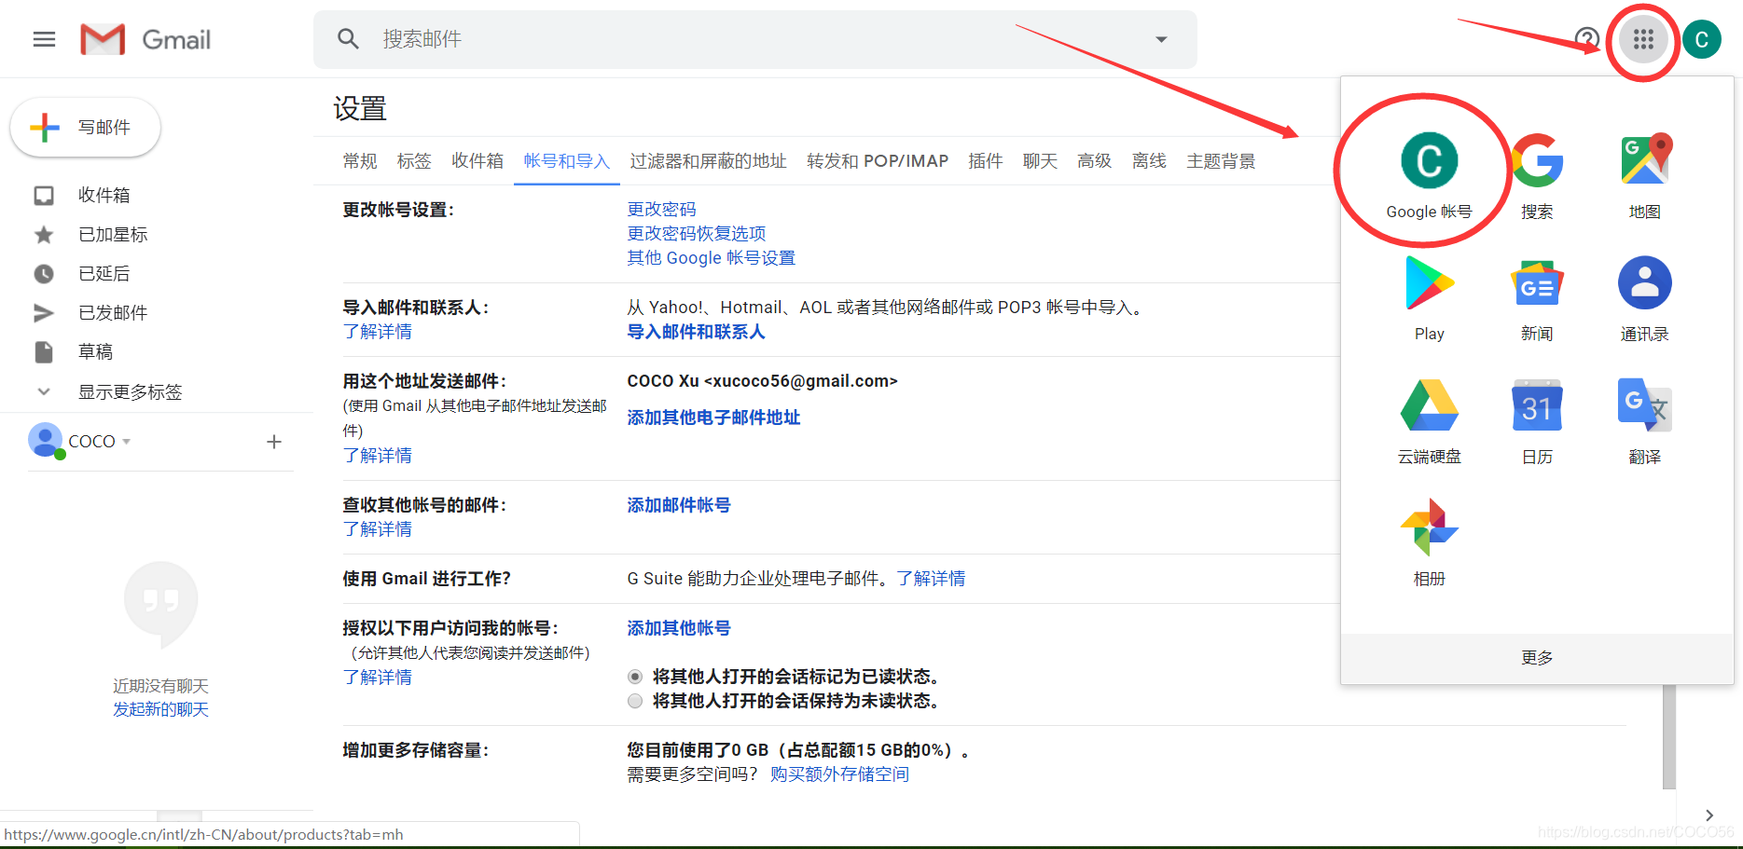The image size is (1743, 849).
Task: Switch to the 标签 settings tab
Action: tap(414, 161)
